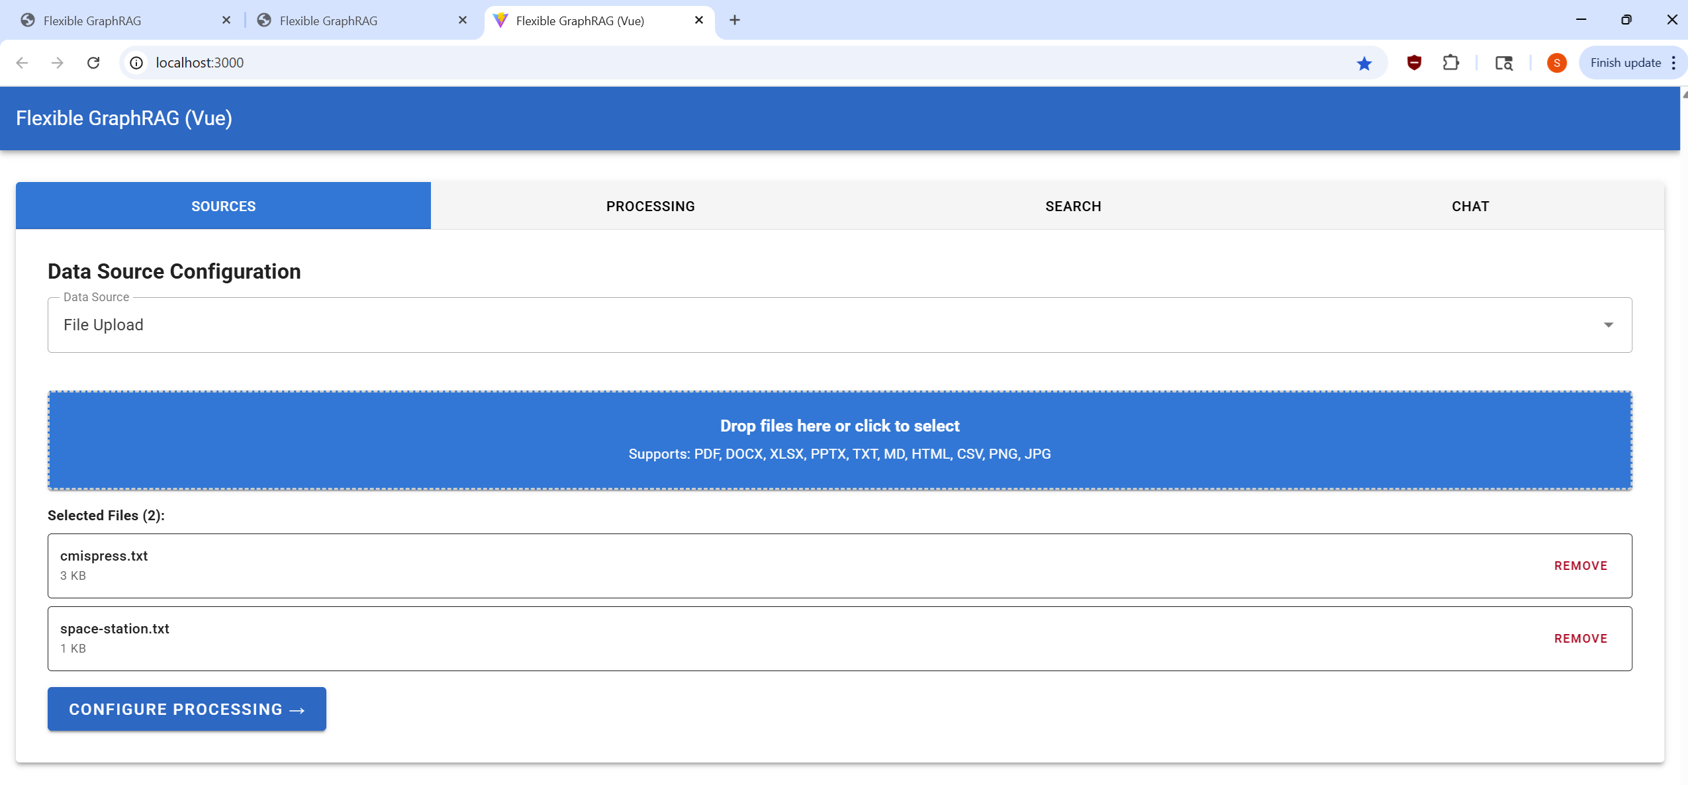Click CONFIGURE PROCESSING button
This screenshot has height=785, width=1688.
tap(187, 708)
